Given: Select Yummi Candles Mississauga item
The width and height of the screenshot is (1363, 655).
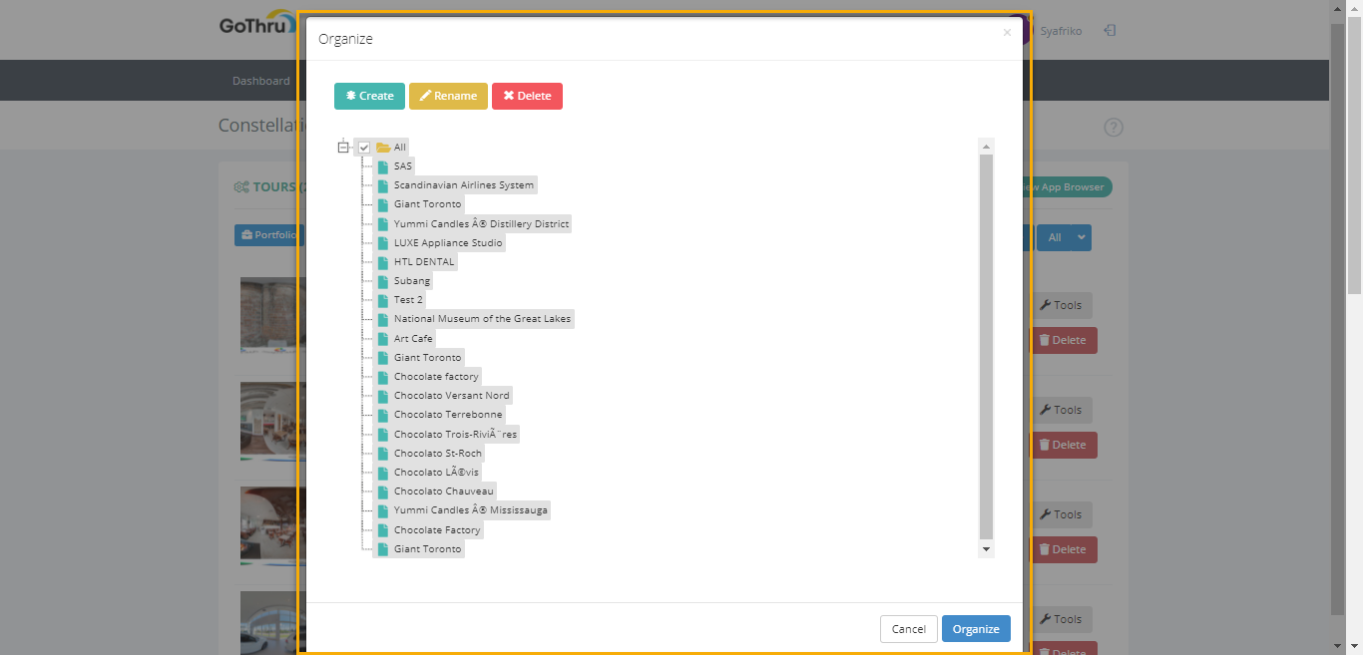Looking at the screenshot, I should pyautogui.click(x=470, y=510).
